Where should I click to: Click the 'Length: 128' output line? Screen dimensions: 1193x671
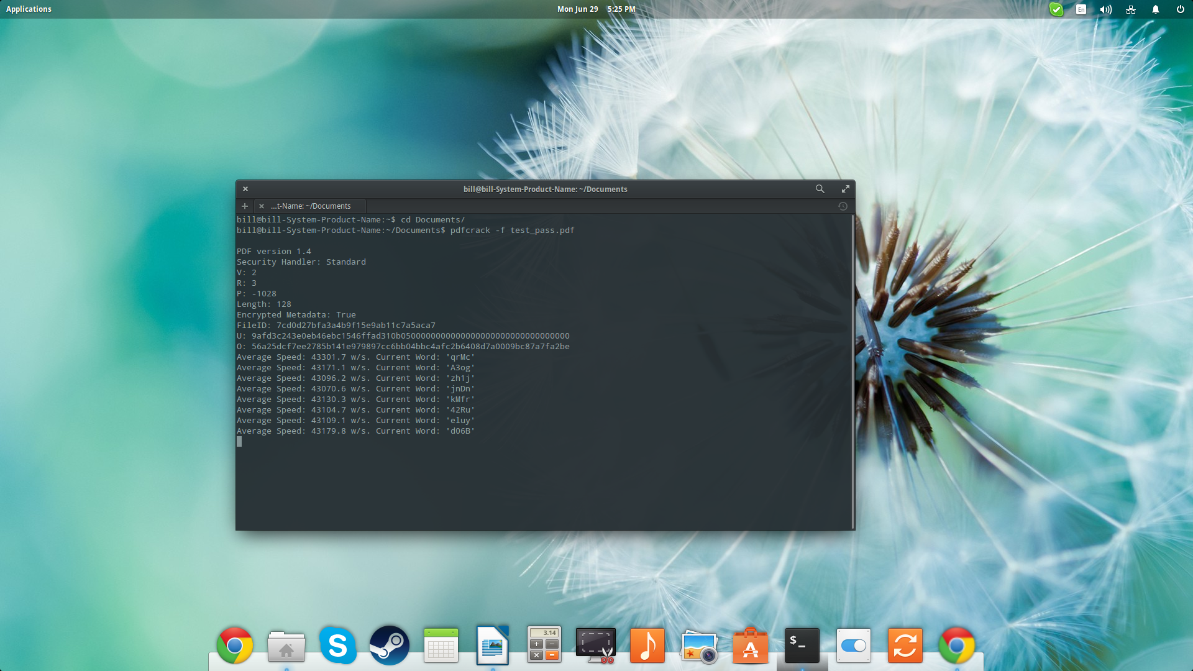point(264,304)
